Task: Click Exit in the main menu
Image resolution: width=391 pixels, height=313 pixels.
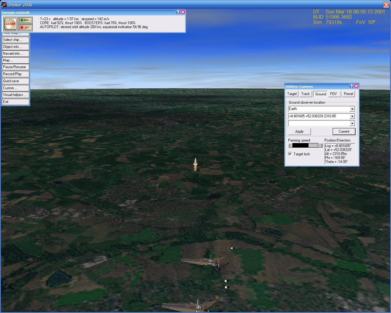Action: coord(16,102)
